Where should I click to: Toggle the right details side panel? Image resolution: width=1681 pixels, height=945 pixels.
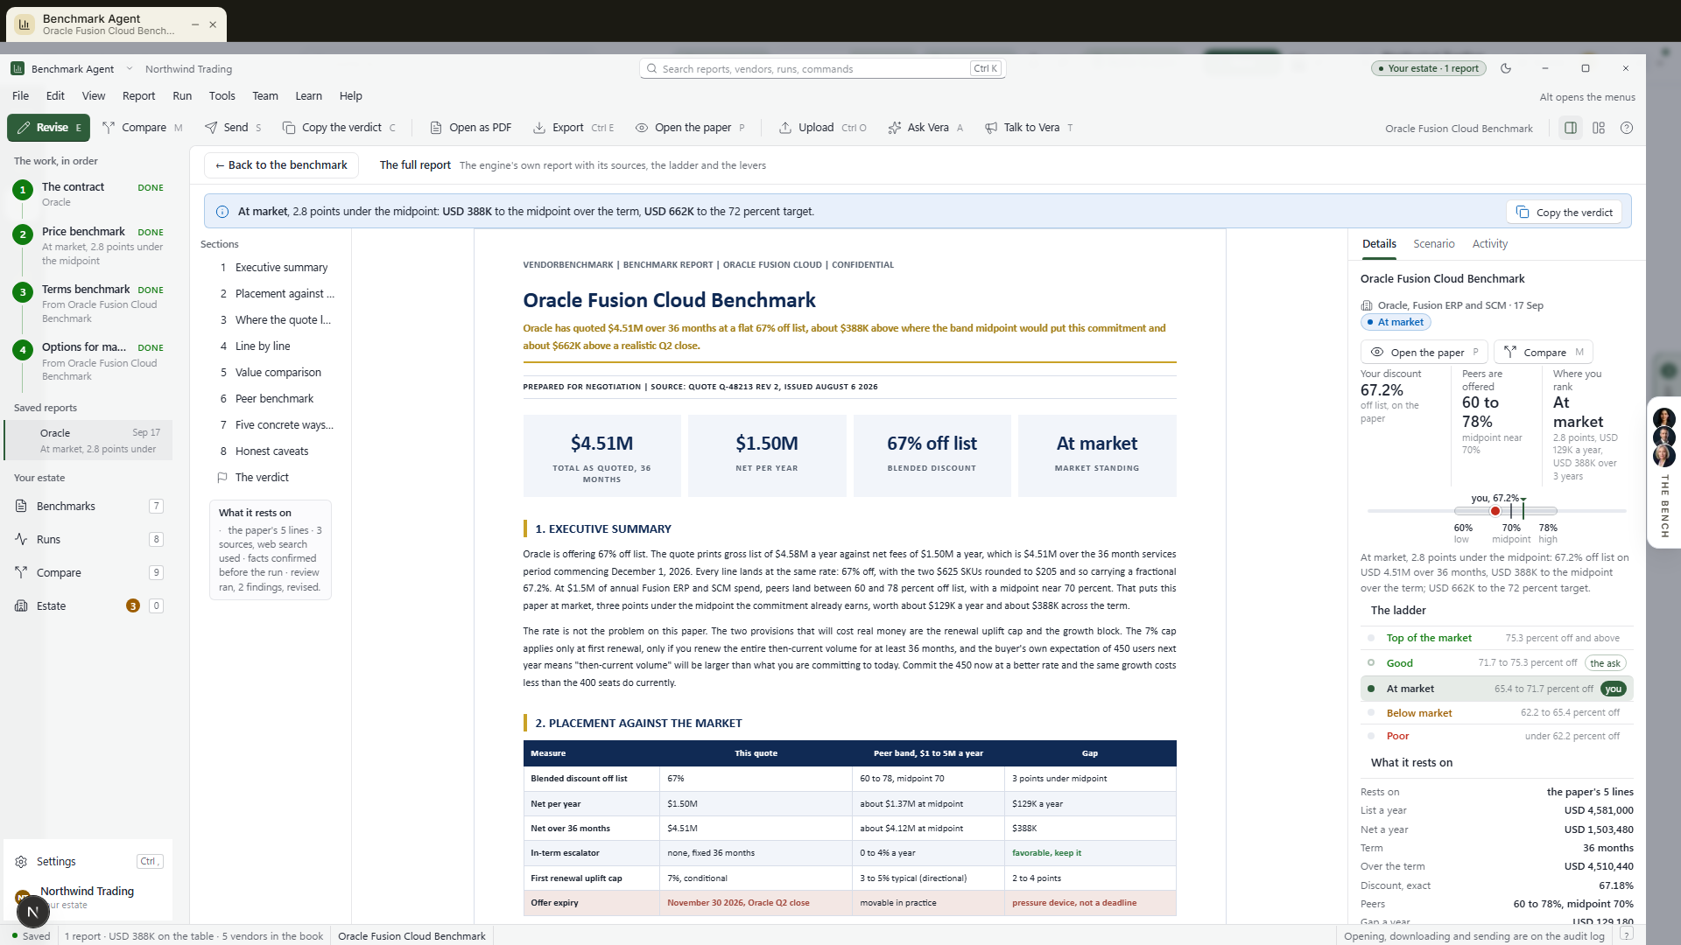(x=1571, y=128)
